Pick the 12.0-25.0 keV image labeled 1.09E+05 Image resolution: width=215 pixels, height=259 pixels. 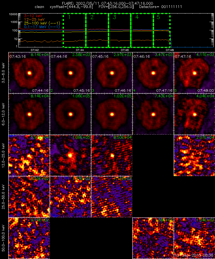pyautogui.click(x=70, y=155)
